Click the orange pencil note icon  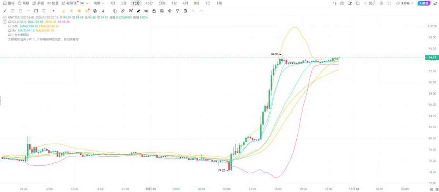pos(87,11)
